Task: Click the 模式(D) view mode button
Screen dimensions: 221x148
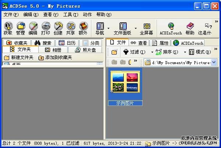Action: (x=200, y=52)
